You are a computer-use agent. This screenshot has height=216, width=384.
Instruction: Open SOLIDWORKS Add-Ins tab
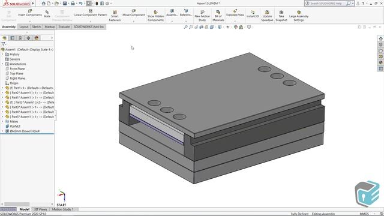coord(89,26)
